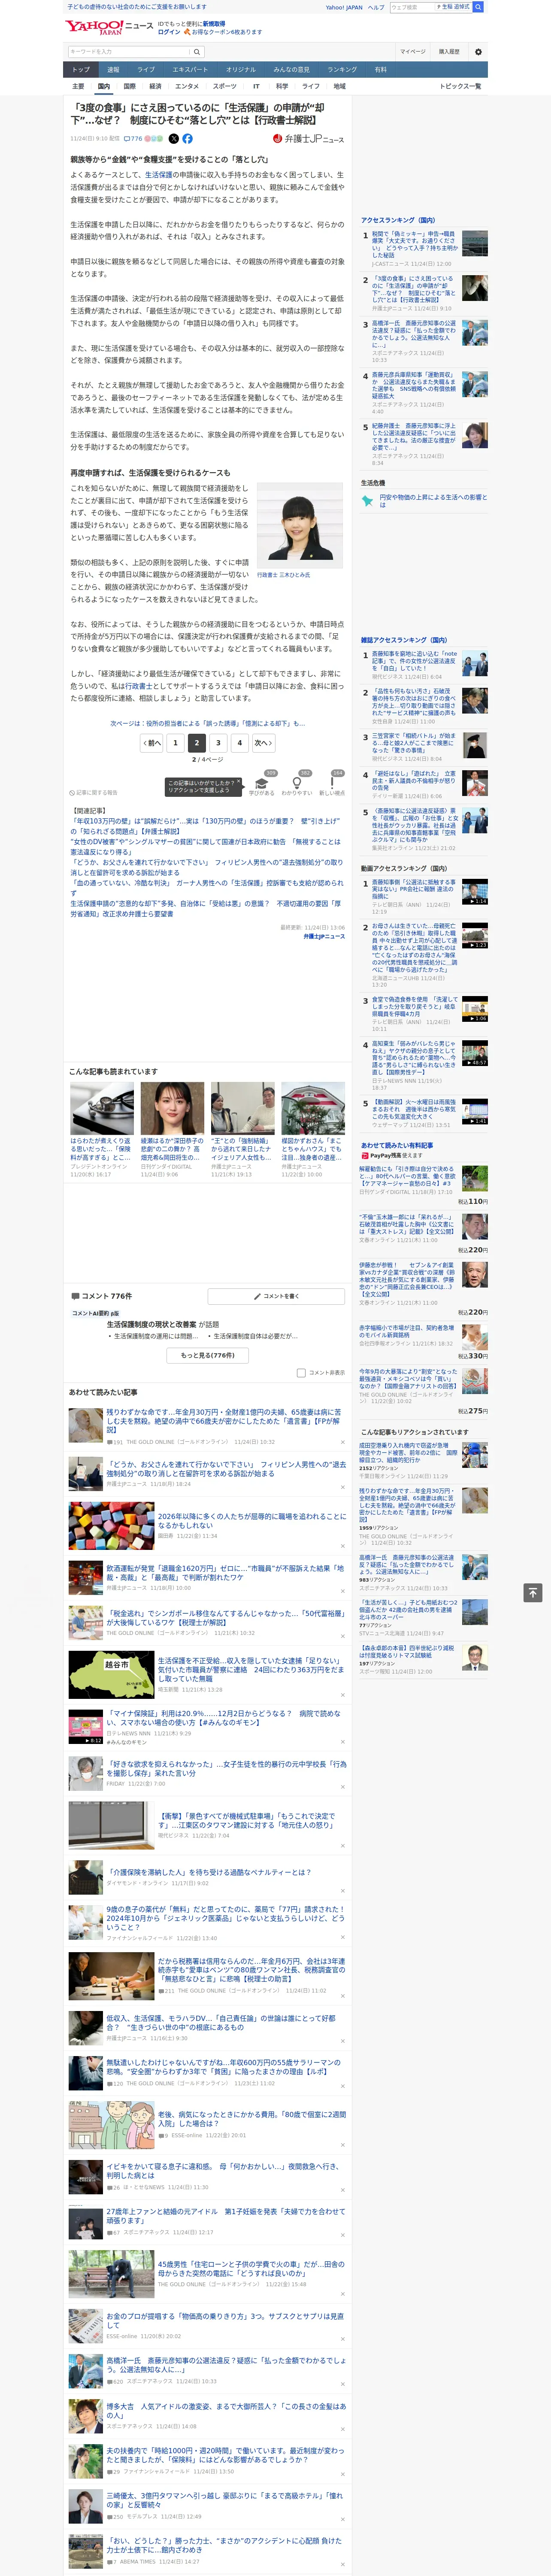Click 新しい視点 exclamation reaction
551x2576 pixels.
[x=332, y=783]
